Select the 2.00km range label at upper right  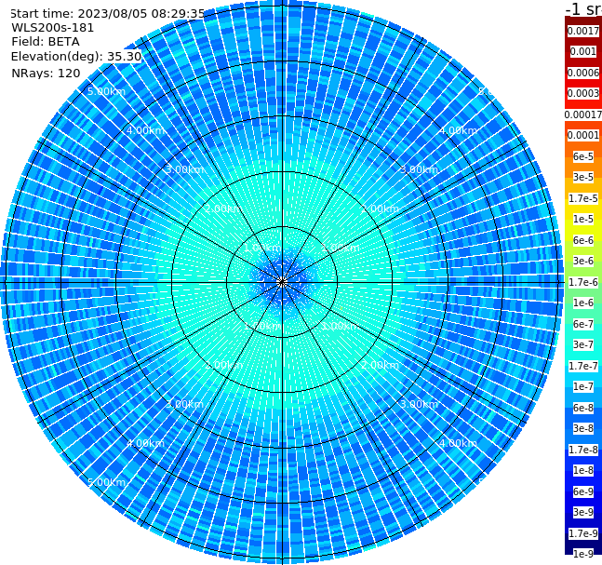(x=380, y=209)
